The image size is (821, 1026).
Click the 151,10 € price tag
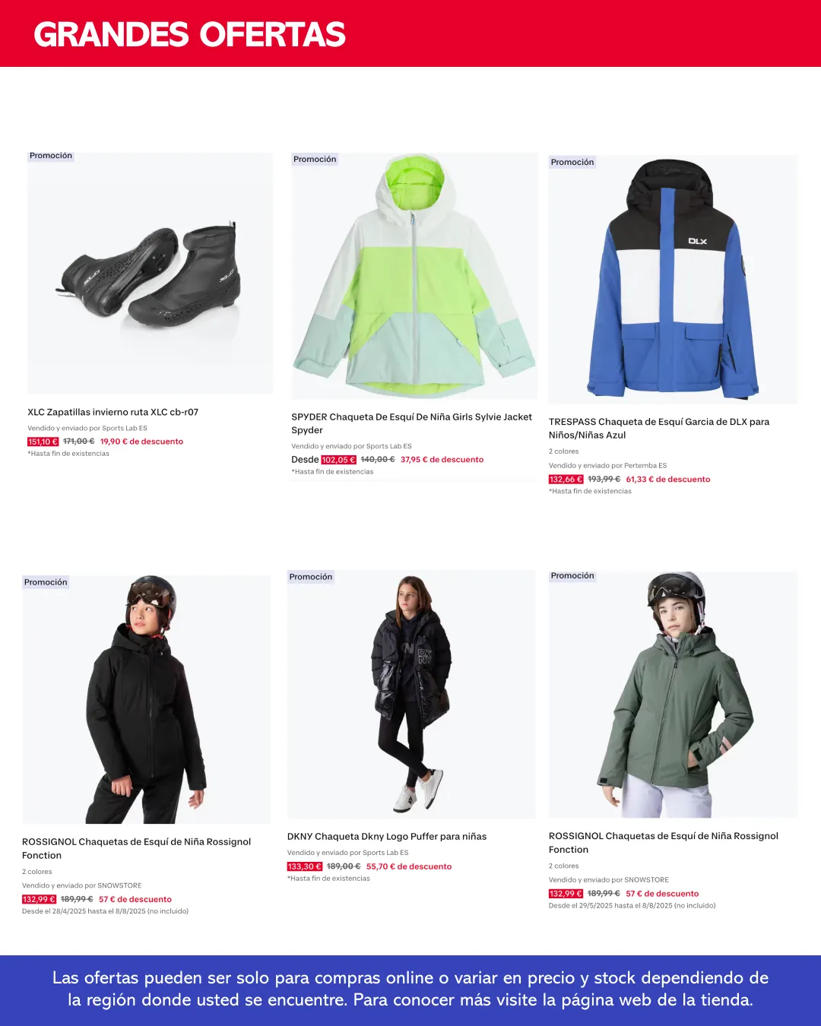tap(43, 442)
